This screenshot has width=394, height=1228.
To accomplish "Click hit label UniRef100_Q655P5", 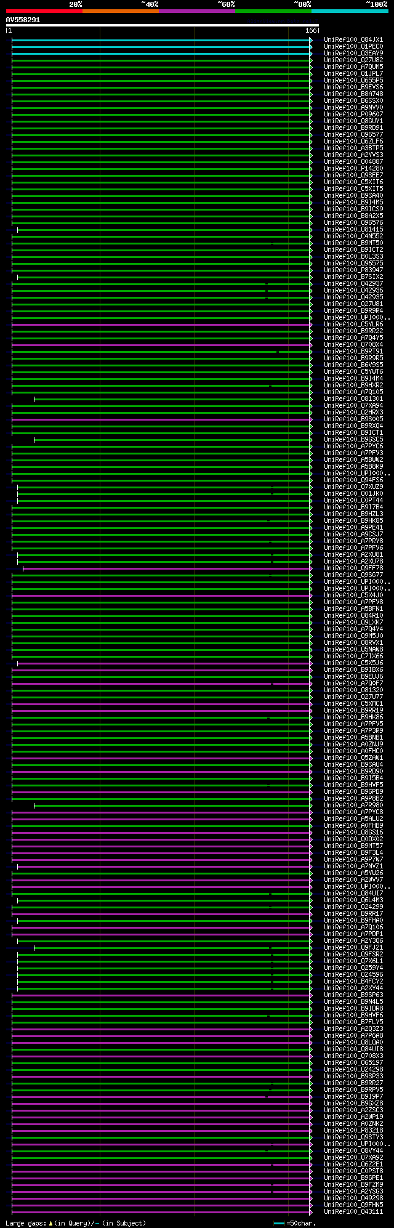I will point(353,81).
